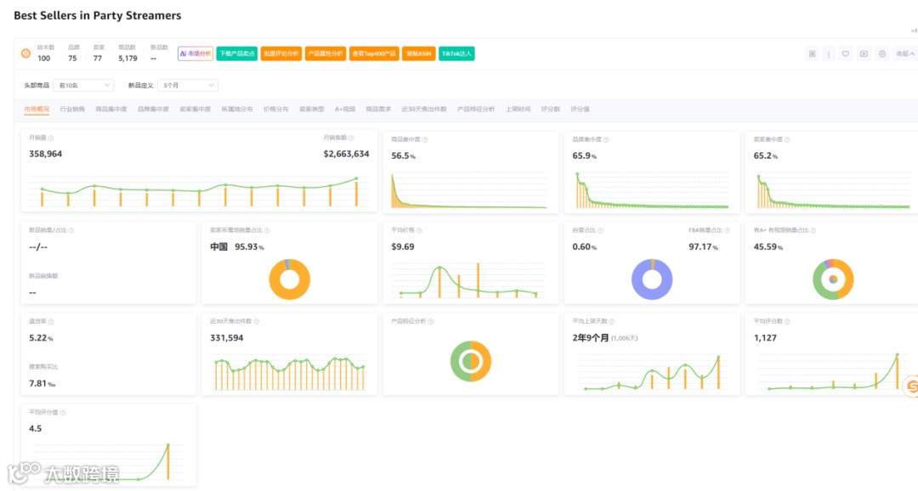Click the purple FBA share donut chart

[652, 279]
